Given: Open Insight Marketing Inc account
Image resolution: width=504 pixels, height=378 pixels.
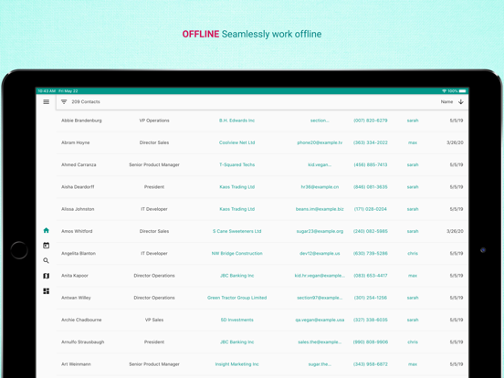Looking at the screenshot, I should click(236, 364).
